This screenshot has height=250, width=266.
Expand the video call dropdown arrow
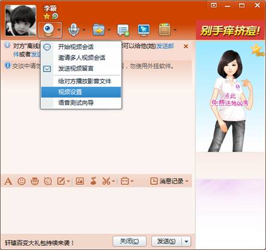[59, 30]
